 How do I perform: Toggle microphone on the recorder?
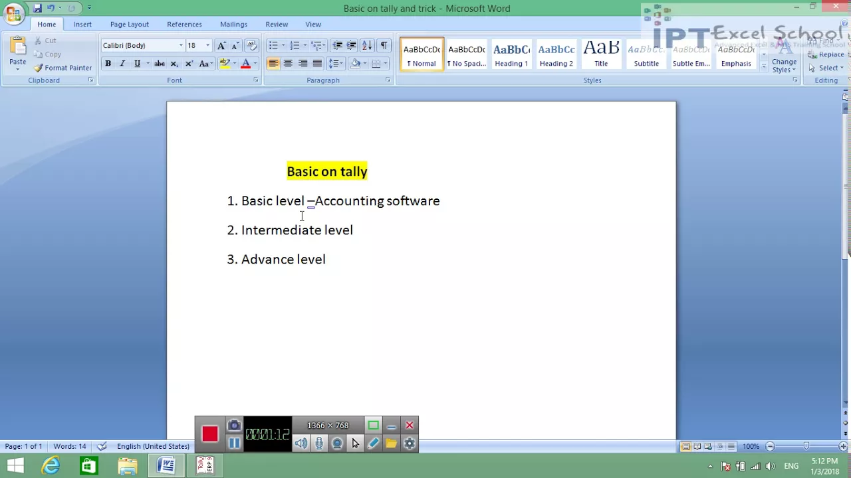319,443
